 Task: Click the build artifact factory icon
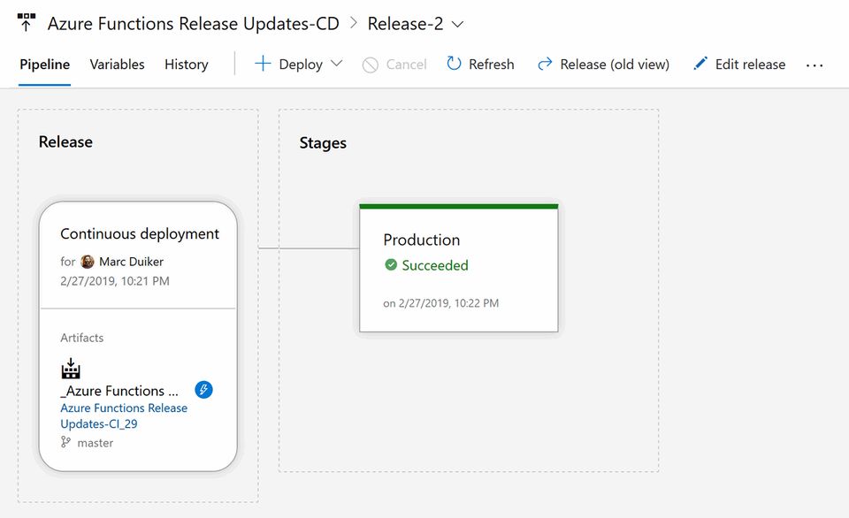point(71,368)
